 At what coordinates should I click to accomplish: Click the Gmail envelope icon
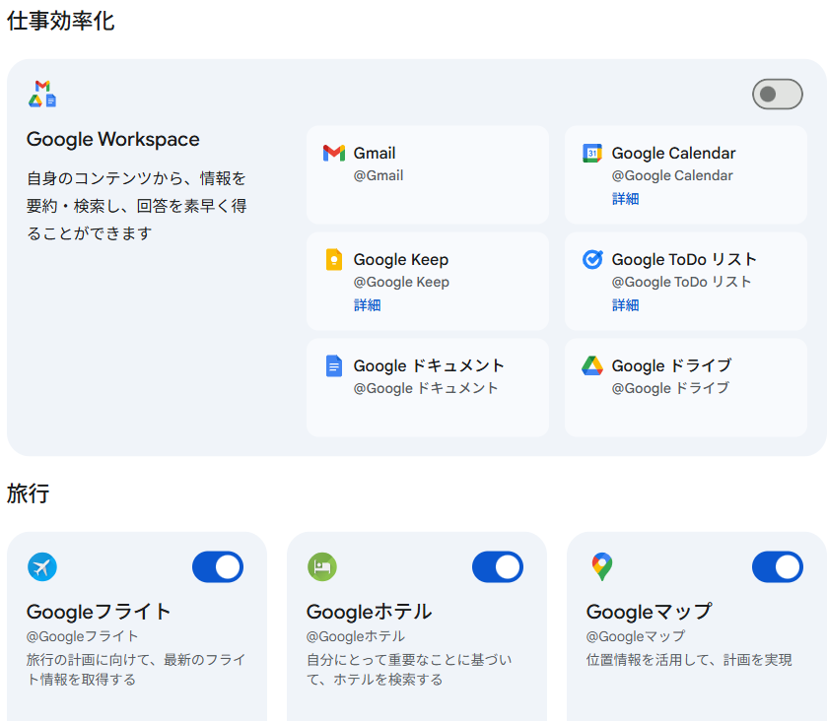click(334, 153)
